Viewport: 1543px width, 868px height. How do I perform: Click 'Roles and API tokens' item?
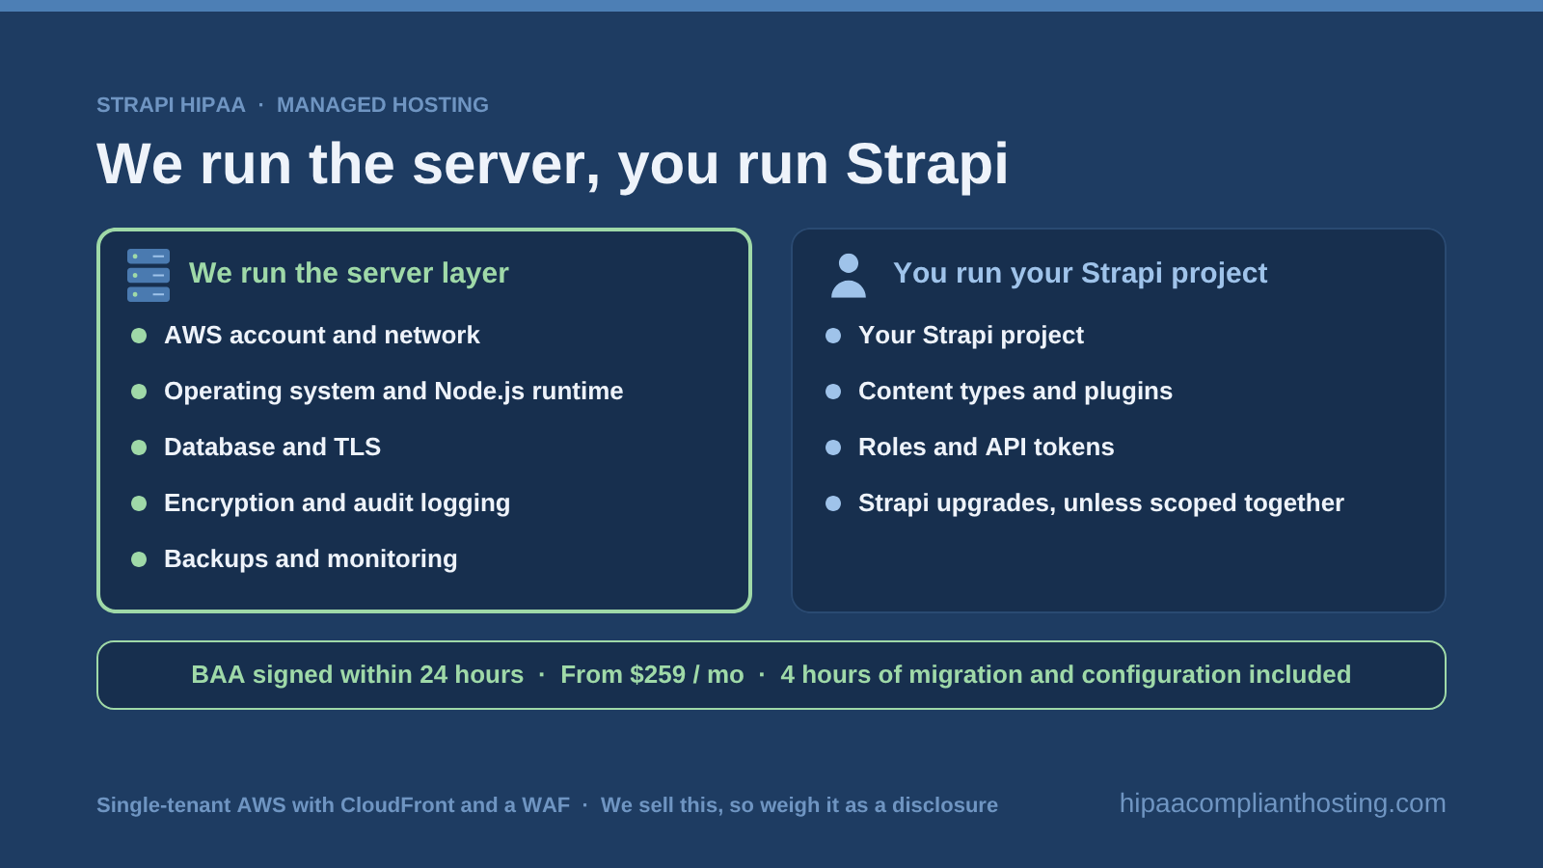[987, 447]
